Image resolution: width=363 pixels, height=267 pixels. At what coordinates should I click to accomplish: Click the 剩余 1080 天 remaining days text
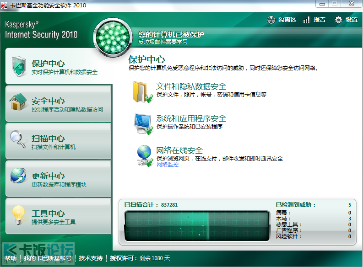tap(155, 258)
